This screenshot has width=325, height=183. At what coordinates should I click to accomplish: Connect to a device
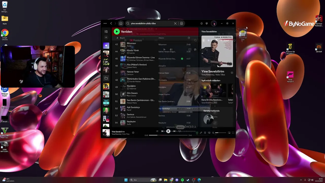pos(209,133)
